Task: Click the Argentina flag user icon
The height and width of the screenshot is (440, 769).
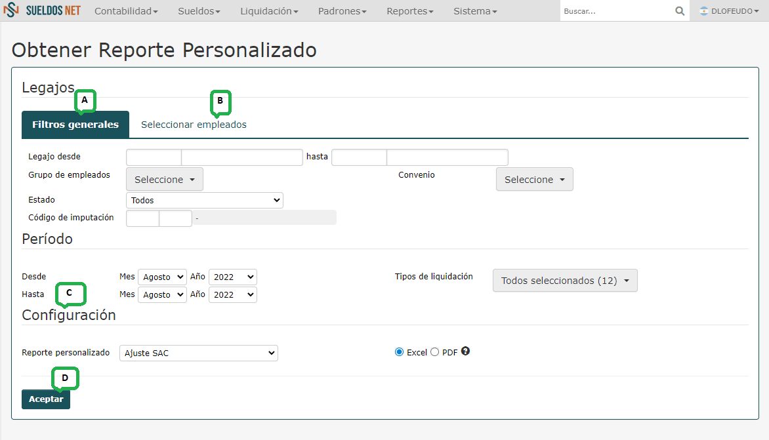Action: click(x=703, y=11)
